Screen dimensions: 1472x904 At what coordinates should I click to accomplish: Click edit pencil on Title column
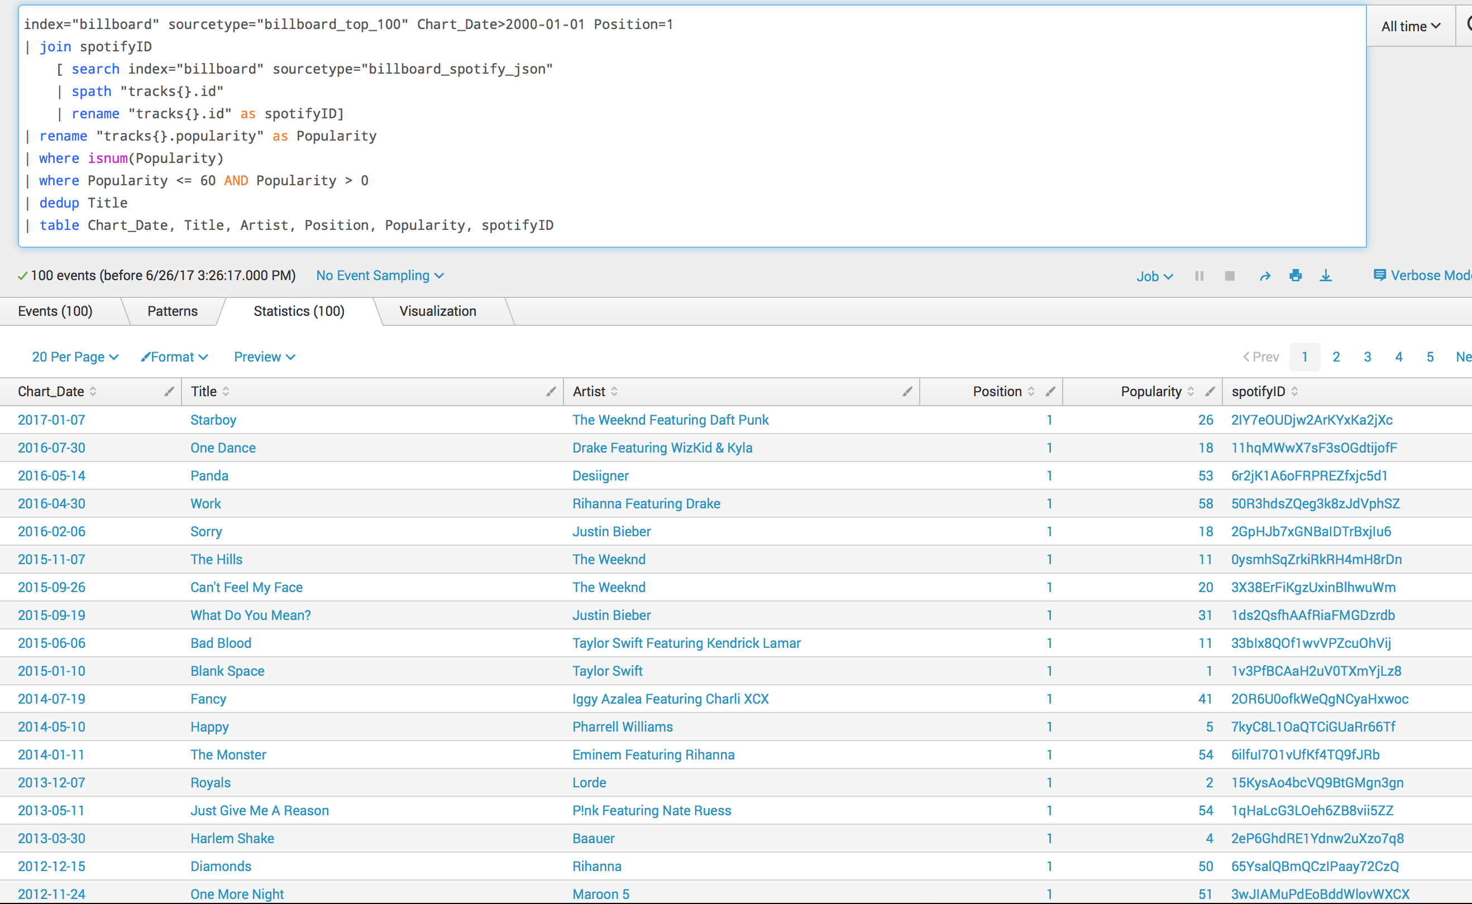(x=551, y=392)
